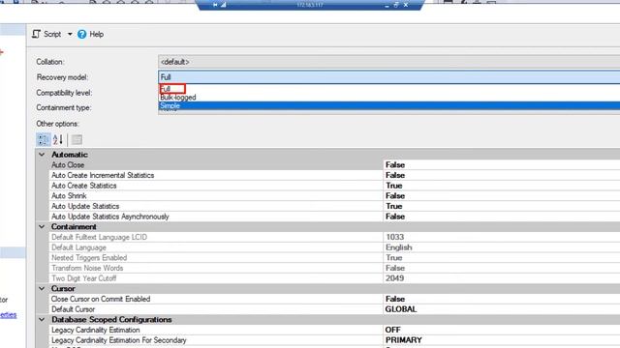This screenshot has width=620, height=348.
Task: Collapse Database Scoped Configurations category
Action: point(42,320)
